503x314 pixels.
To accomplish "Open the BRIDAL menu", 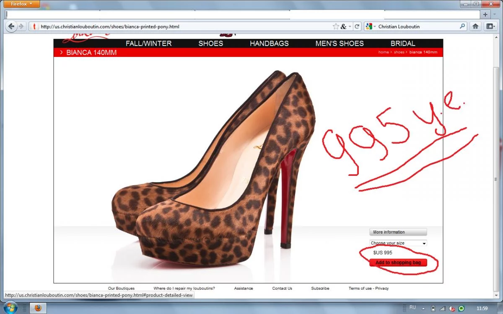I will tap(403, 44).
